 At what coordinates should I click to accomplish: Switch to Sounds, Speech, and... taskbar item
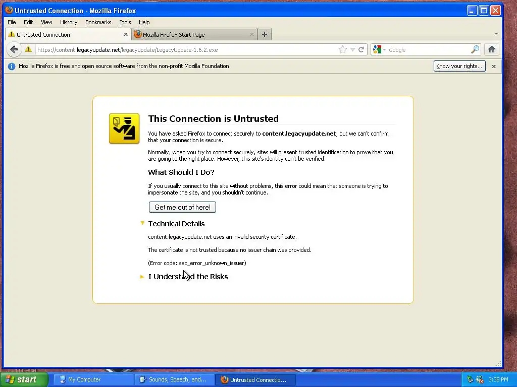pyautogui.click(x=174, y=379)
